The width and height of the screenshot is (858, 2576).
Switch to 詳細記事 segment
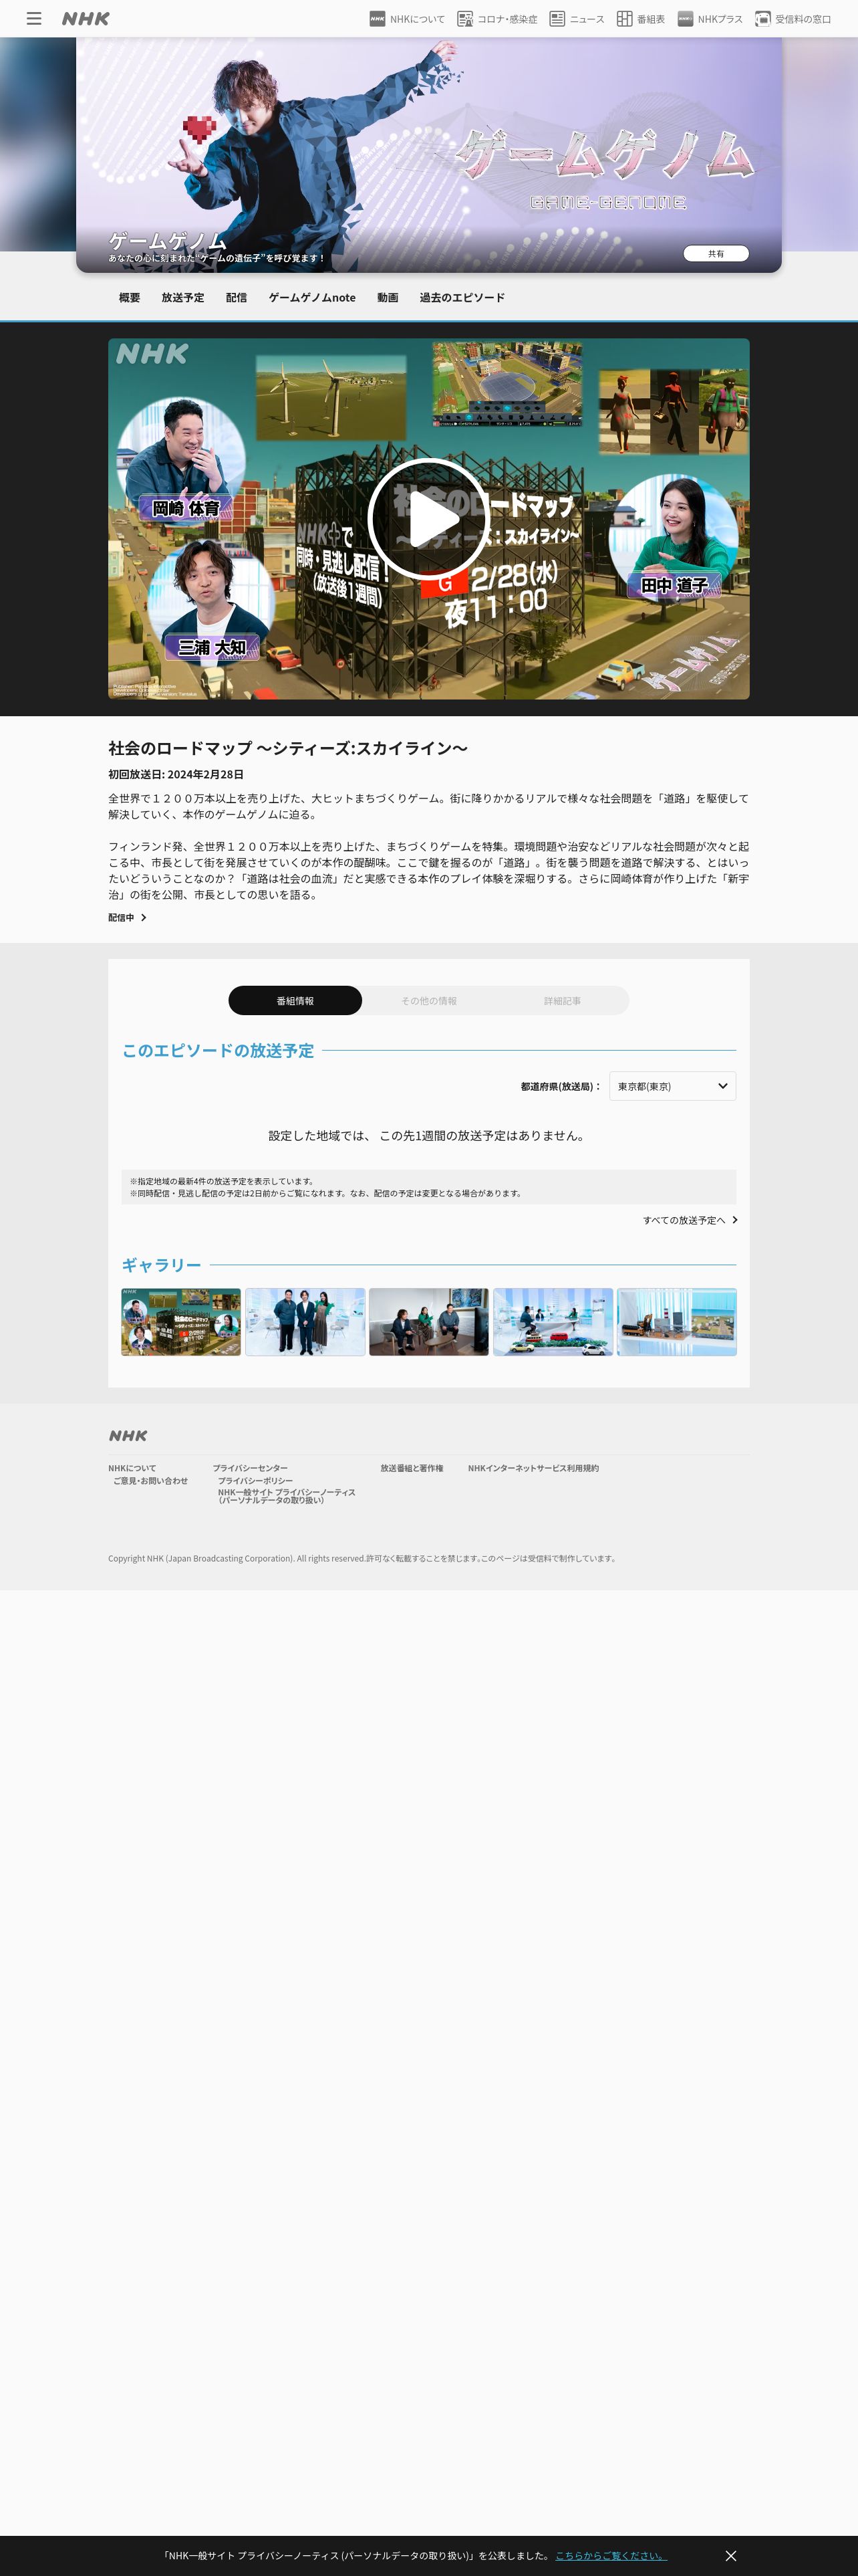(x=563, y=1001)
